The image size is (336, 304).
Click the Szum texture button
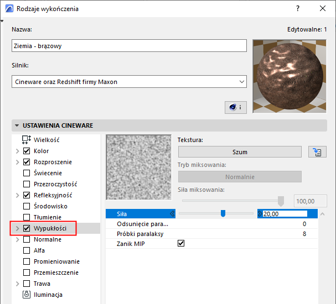pyautogui.click(x=240, y=152)
